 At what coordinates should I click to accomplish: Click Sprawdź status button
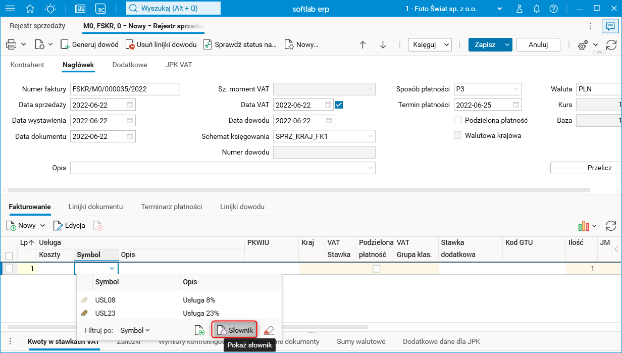pyautogui.click(x=240, y=44)
